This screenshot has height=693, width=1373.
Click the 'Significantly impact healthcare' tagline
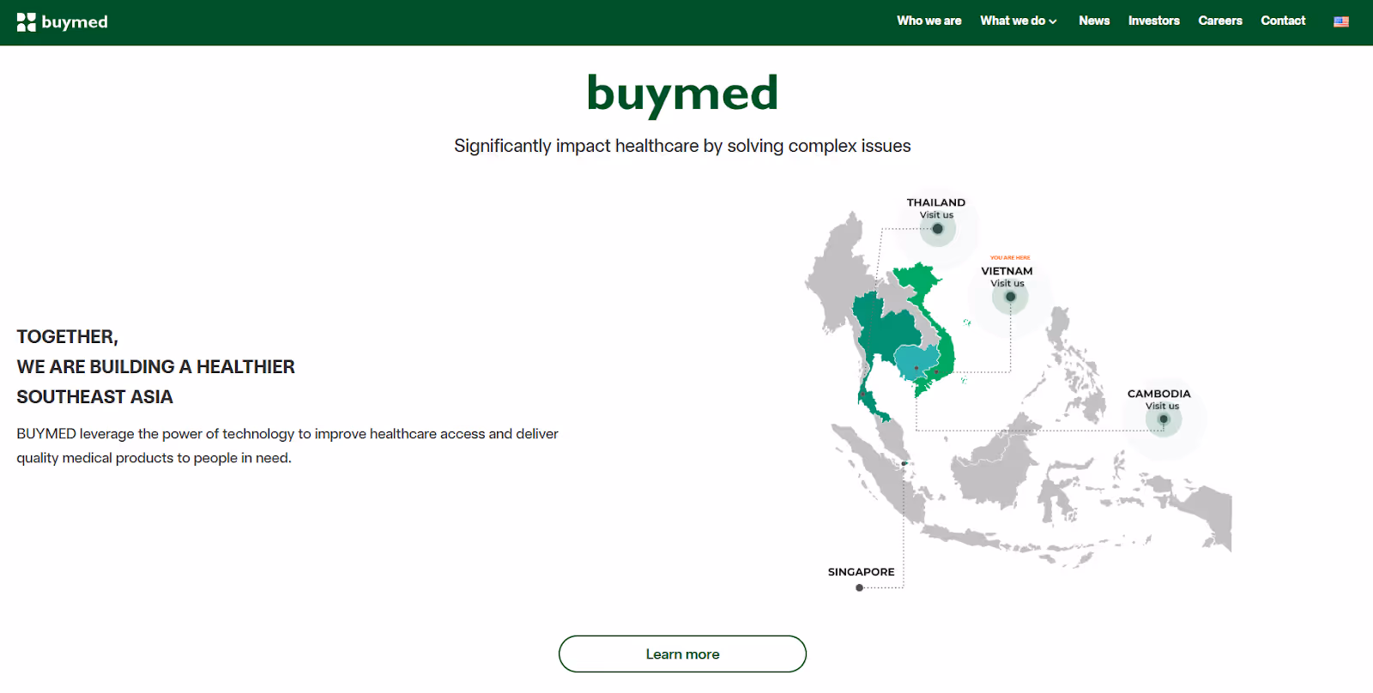(682, 146)
